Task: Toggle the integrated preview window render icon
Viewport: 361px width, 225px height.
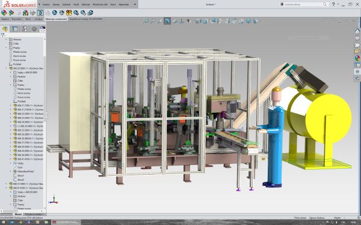Action: point(40,13)
